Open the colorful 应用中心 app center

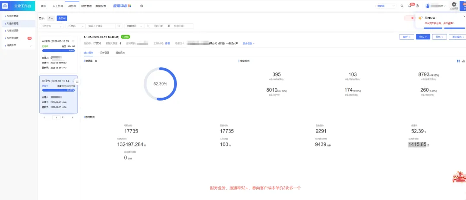coord(122,6)
